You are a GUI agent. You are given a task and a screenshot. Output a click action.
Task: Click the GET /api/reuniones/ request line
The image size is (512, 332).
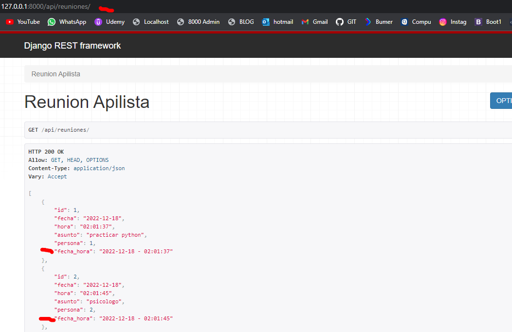[x=59, y=130]
